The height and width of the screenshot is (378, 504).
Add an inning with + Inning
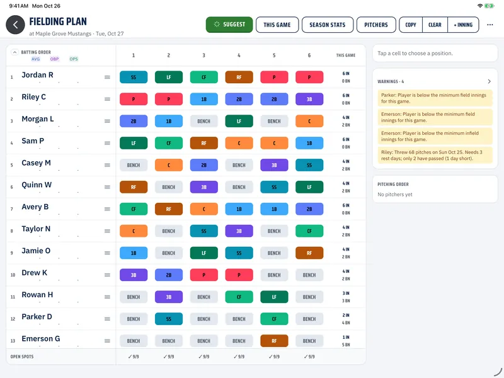click(x=463, y=25)
